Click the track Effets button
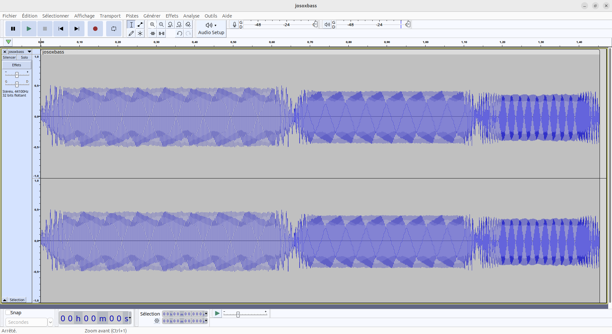This screenshot has height=334, width=612. pyautogui.click(x=17, y=65)
